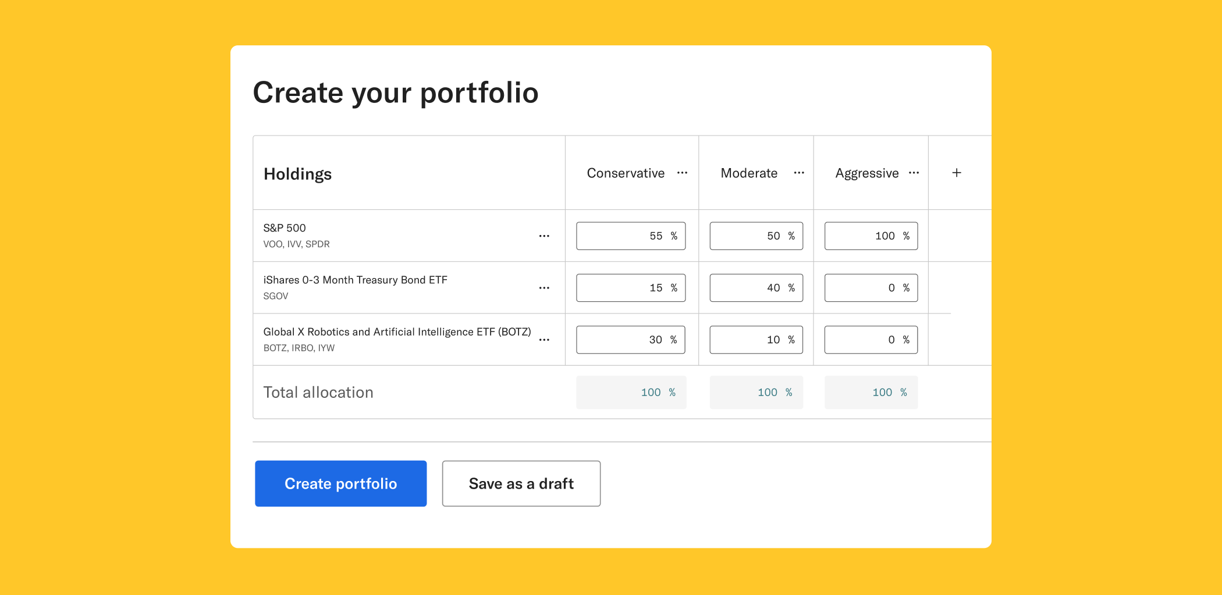1222x595 pixels.
Task: Open the Moderate column three-dot menu
Action: 799,173
